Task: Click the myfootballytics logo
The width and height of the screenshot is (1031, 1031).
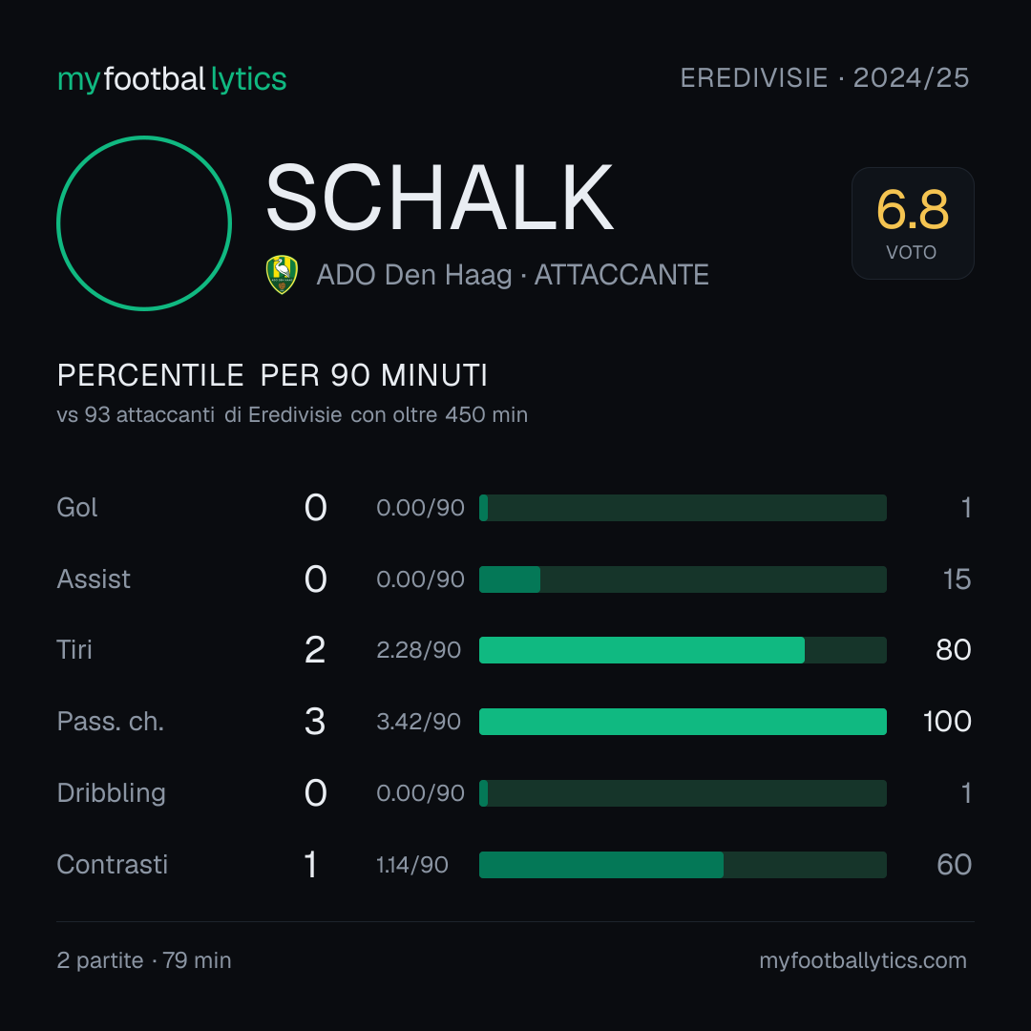Action: coord(172,79)
